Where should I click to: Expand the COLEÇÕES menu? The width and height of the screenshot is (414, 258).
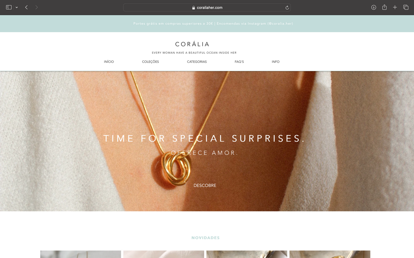coord(151,62)
